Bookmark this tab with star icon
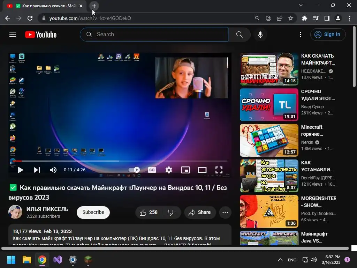 tap(291, 18)
